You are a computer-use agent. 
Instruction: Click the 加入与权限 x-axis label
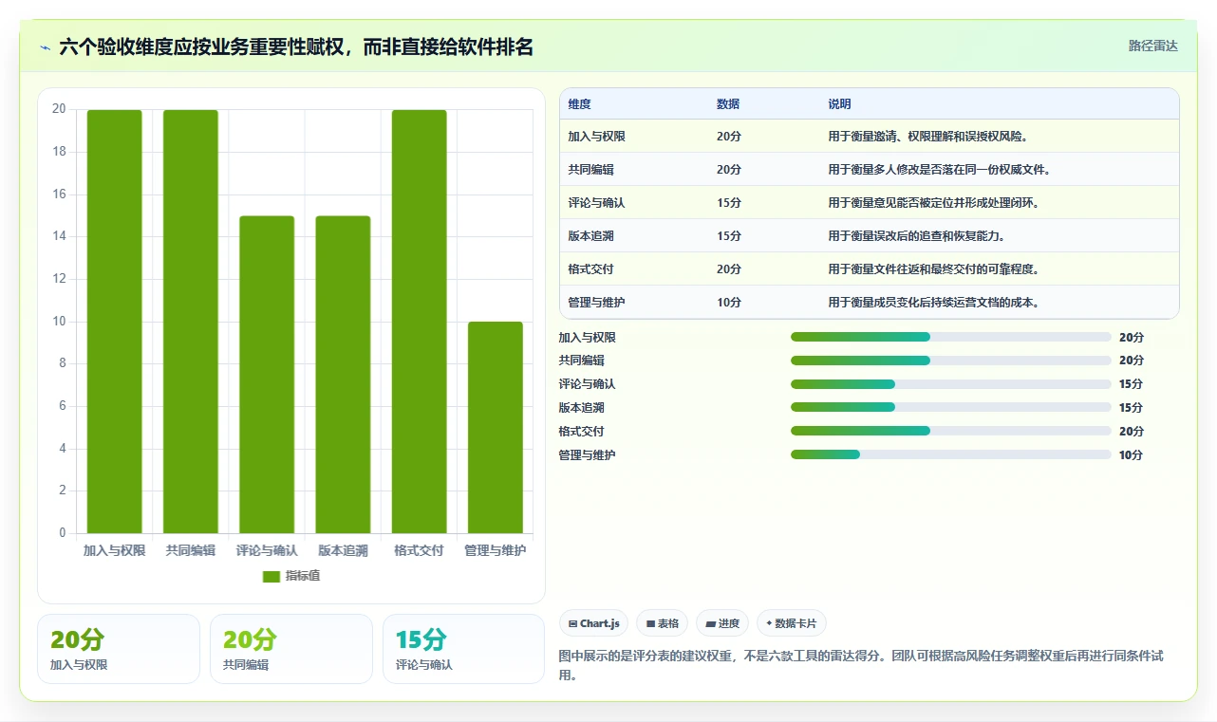tap(115, 550)
